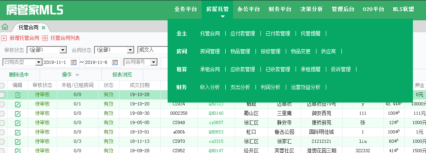
Task: Select 支出分析 menu entry
Action: 240,87
